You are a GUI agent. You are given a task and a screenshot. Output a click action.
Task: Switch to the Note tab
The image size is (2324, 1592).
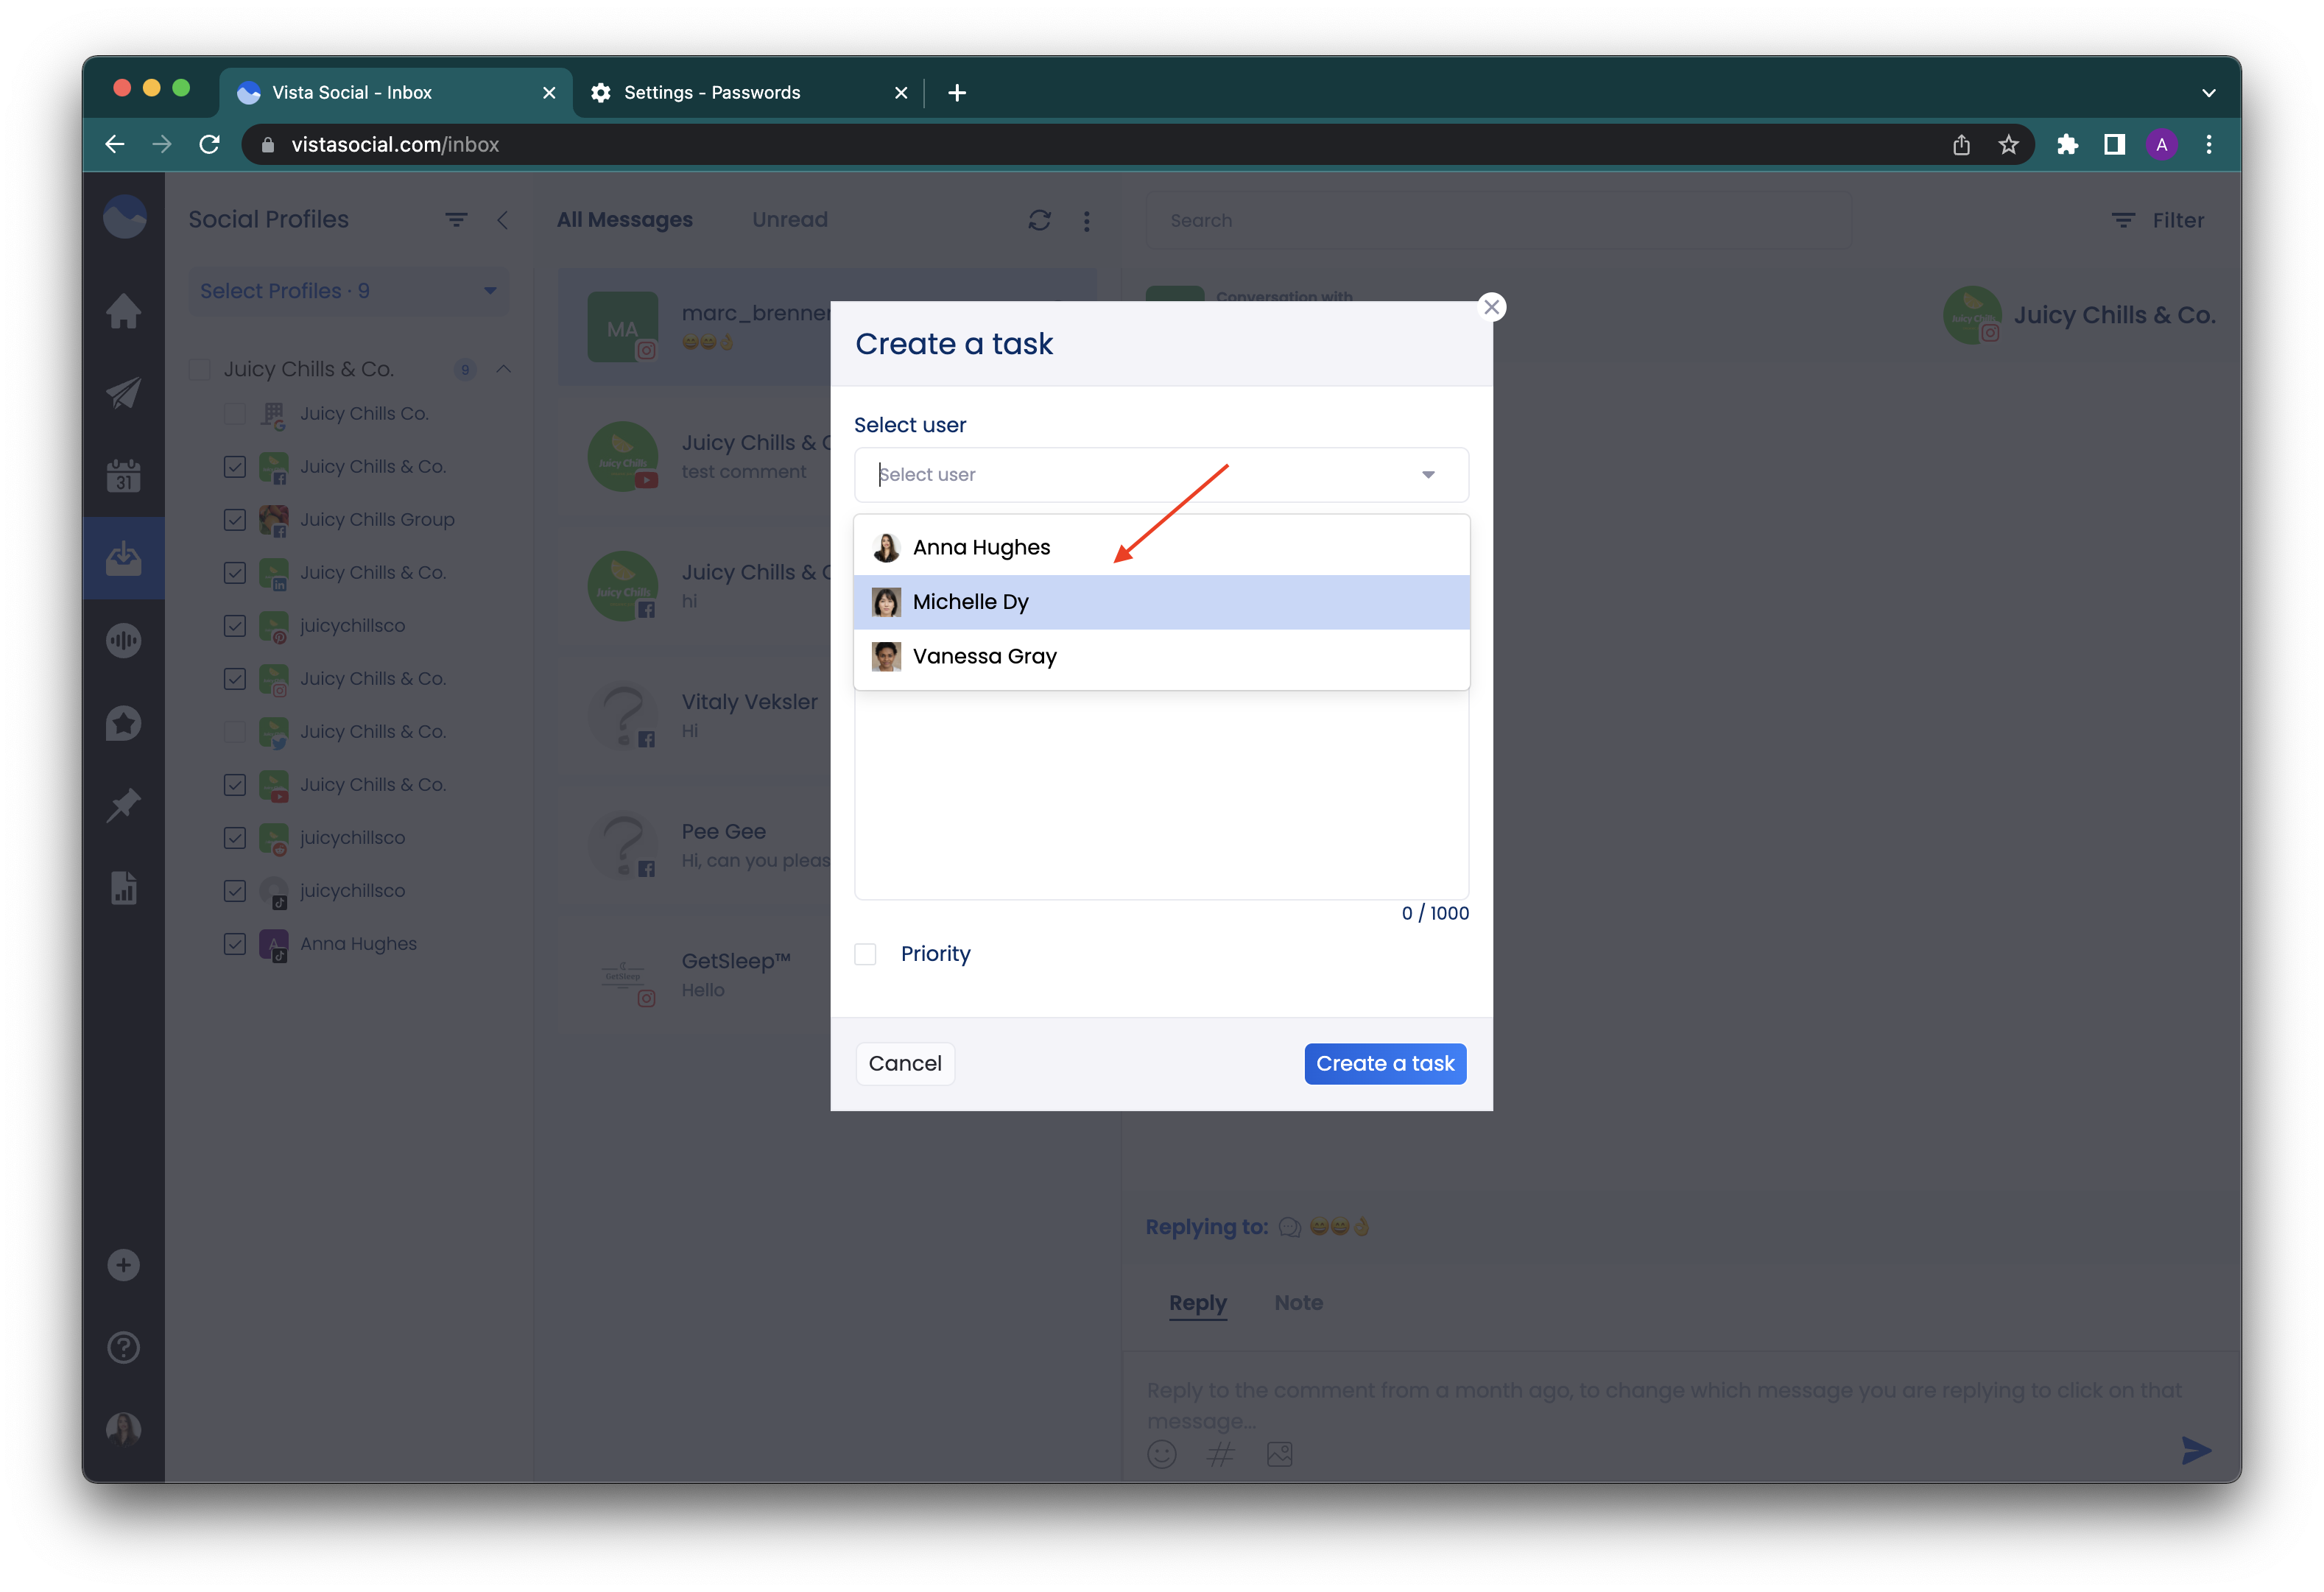[1298, 1302]
